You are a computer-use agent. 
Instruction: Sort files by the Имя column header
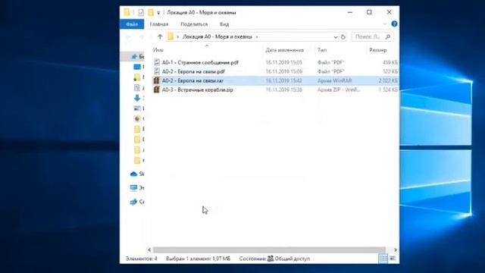(x=158, y=50)
